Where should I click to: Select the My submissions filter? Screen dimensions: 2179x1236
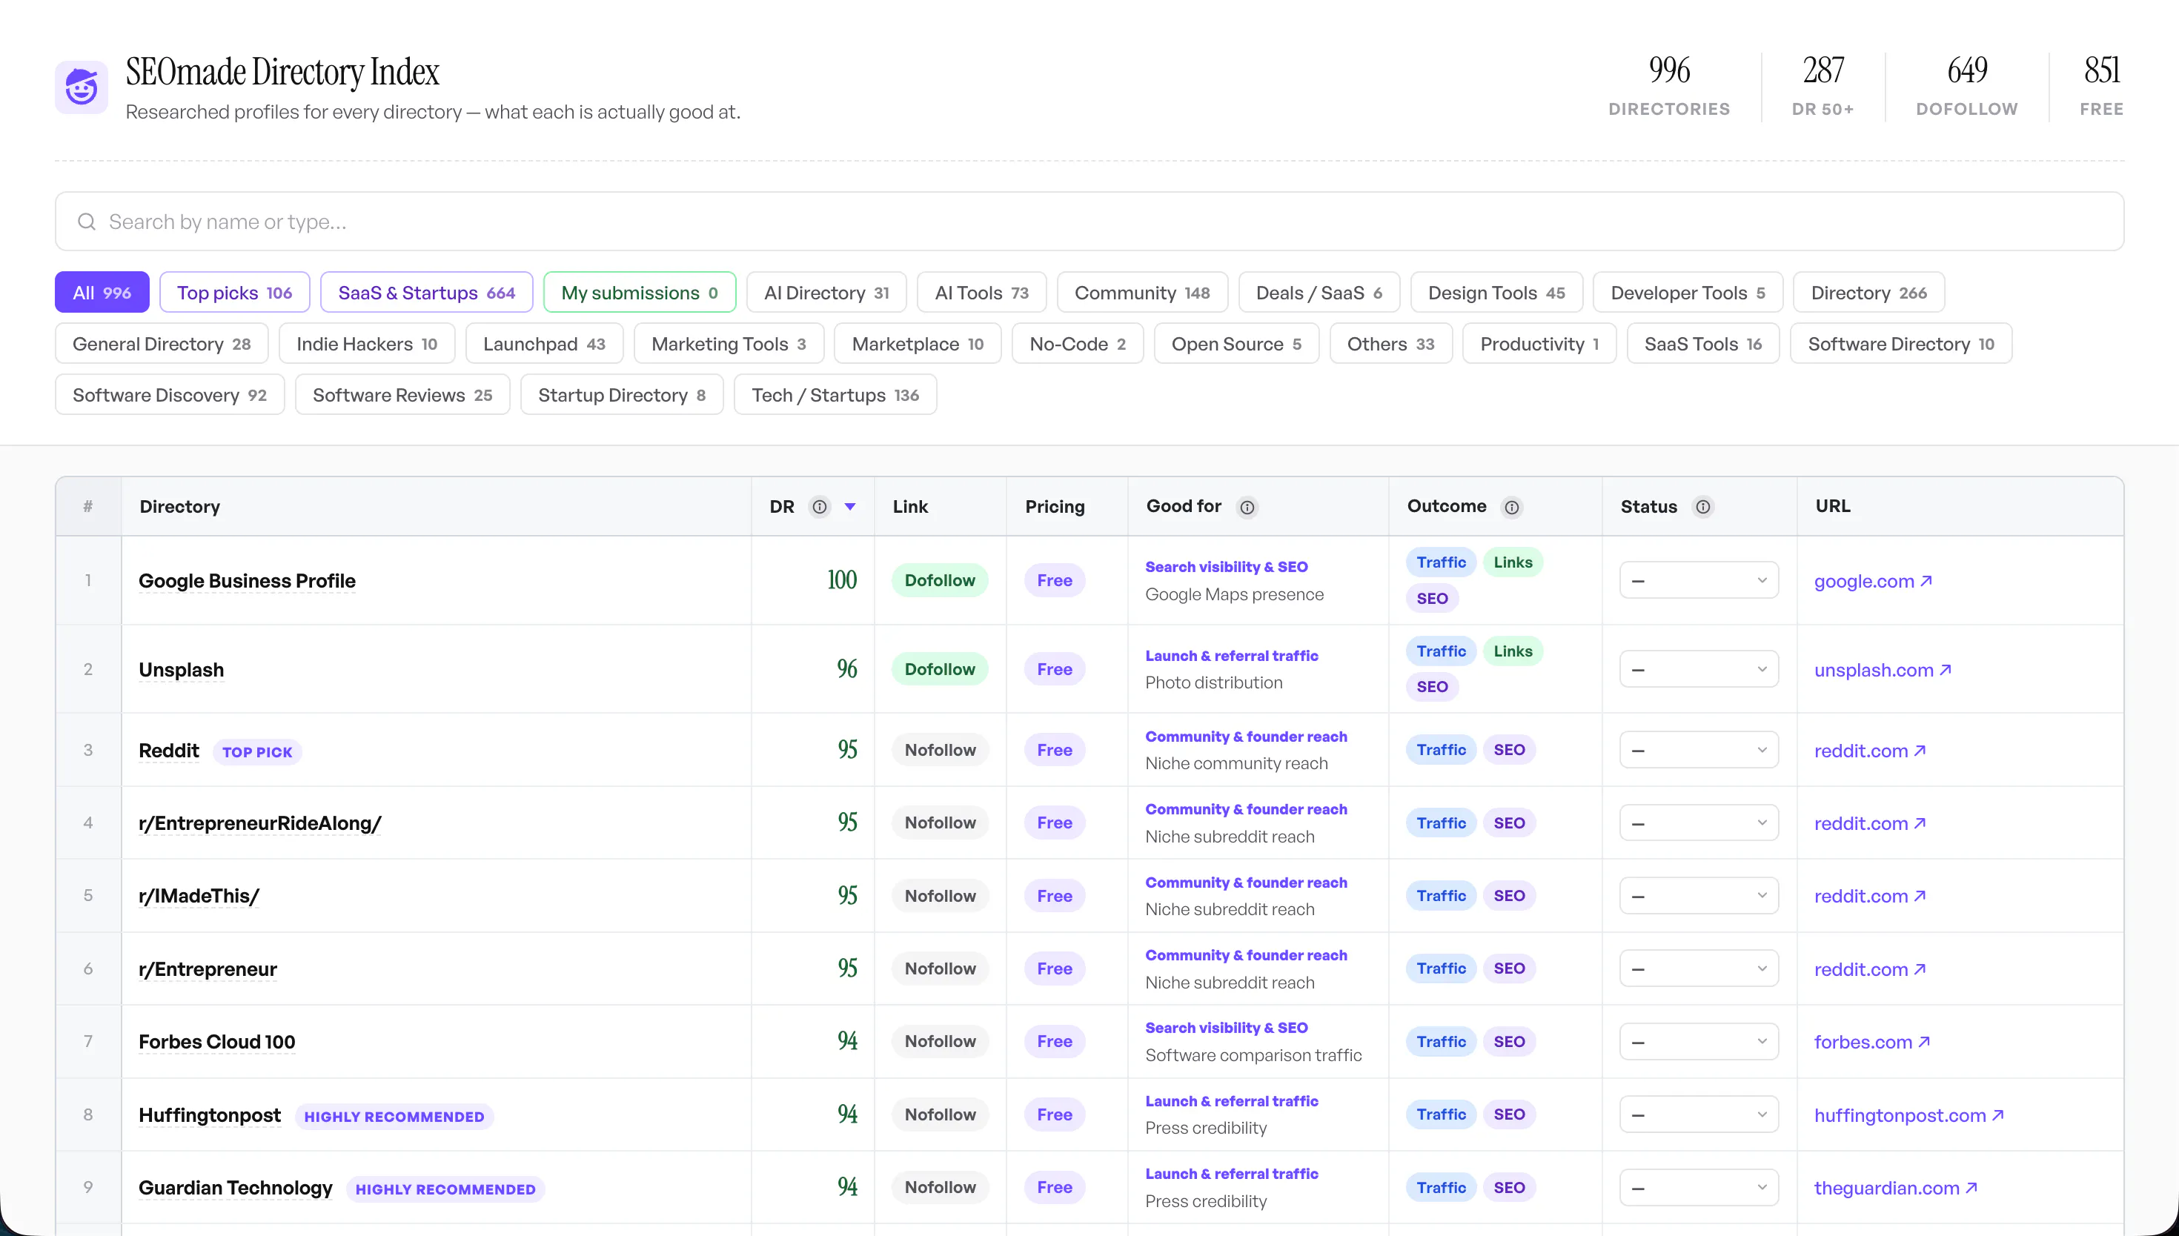[x=639, y=293]
